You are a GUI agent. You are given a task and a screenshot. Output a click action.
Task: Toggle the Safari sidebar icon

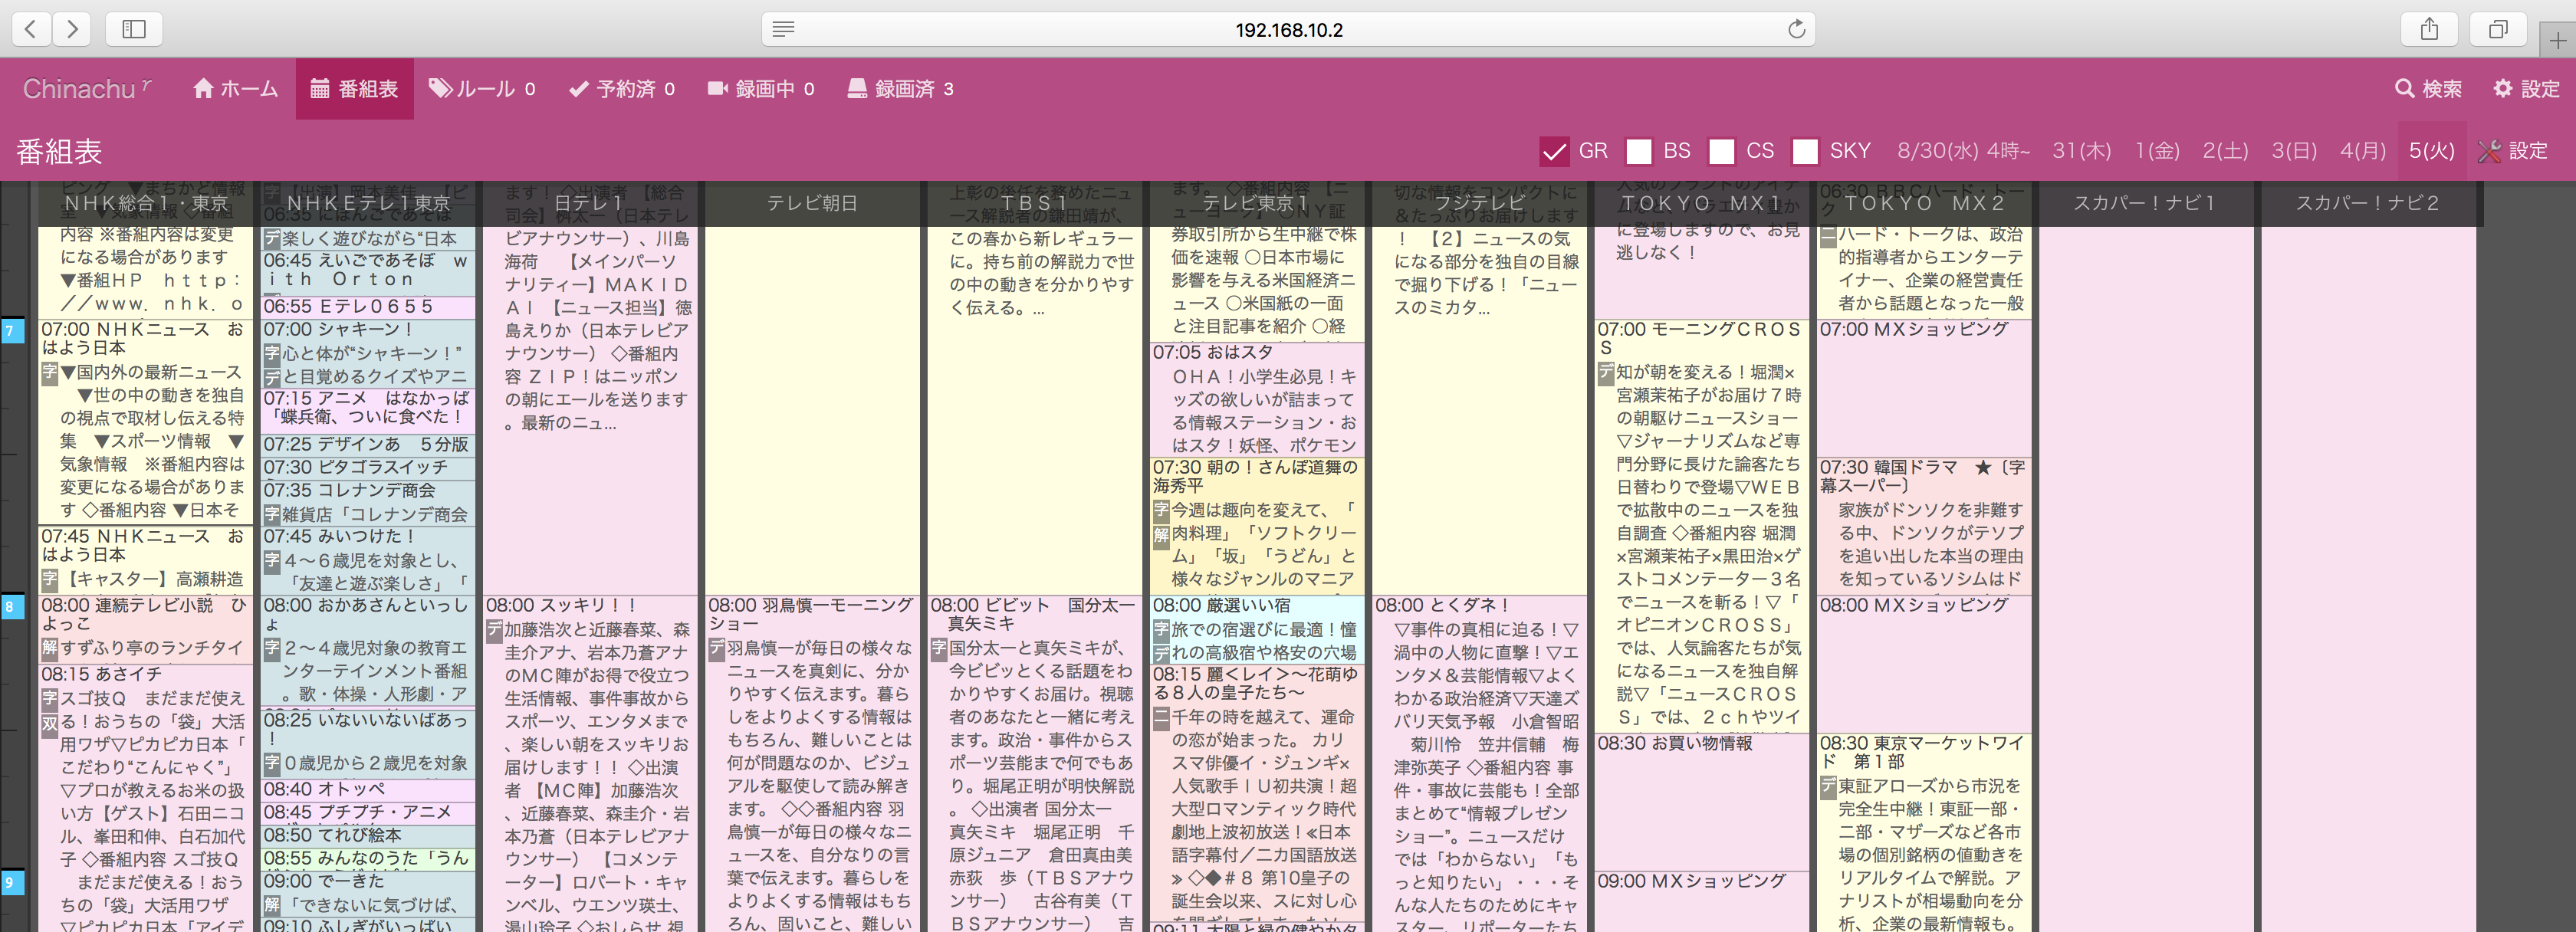coord(134,29)
